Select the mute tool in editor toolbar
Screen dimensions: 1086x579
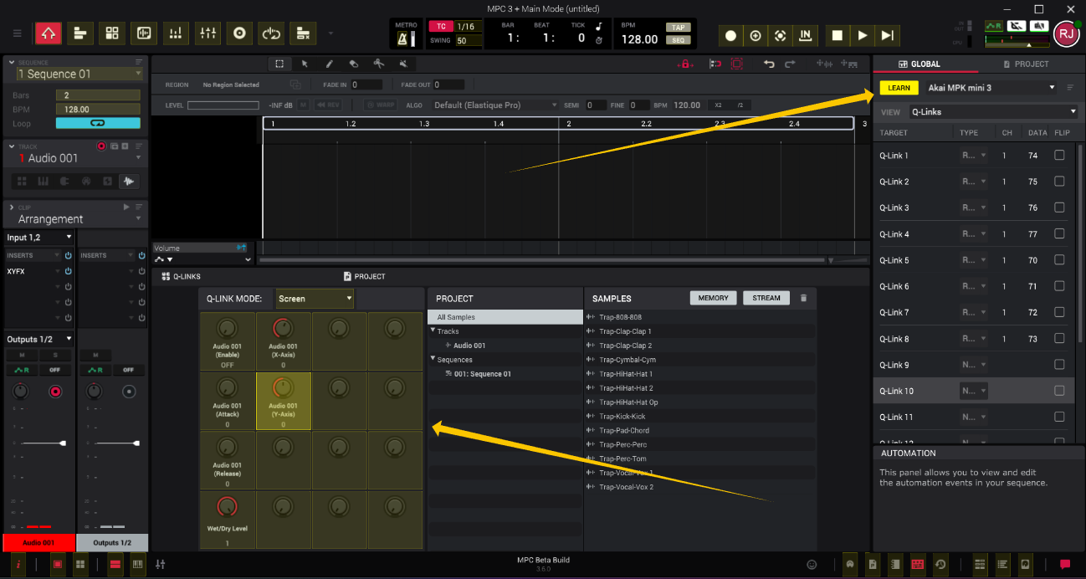coord(403,64)
